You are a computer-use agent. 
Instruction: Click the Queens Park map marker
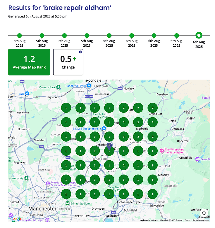pyautogui.click(x=59, y=87)
